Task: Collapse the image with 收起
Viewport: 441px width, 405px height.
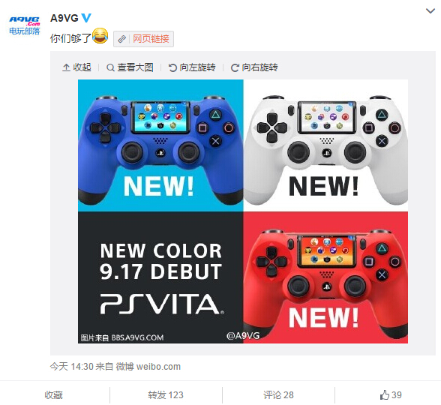Action: coord(76,67)
